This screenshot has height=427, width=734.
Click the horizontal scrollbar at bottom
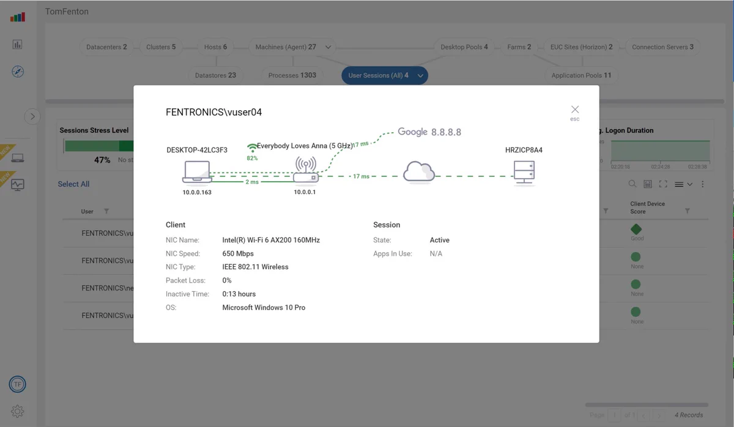pos(647,405)
